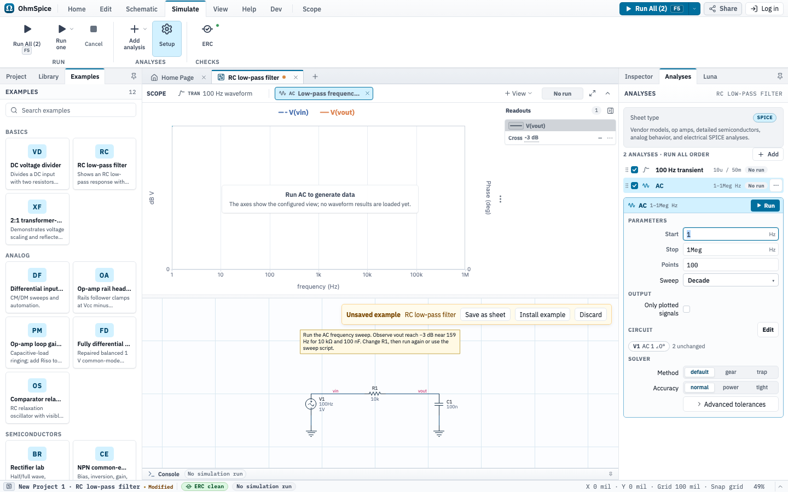The height and width of the screenshot is (492, 788).
Task: Open the scope View dropdown
Action: (518, 93)
